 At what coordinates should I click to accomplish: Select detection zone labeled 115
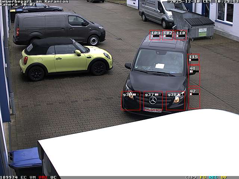[x=193, y=59]
